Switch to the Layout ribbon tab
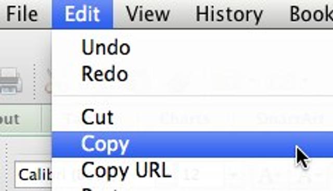Viewport: 333px width, 191px height. click(10, 119)
